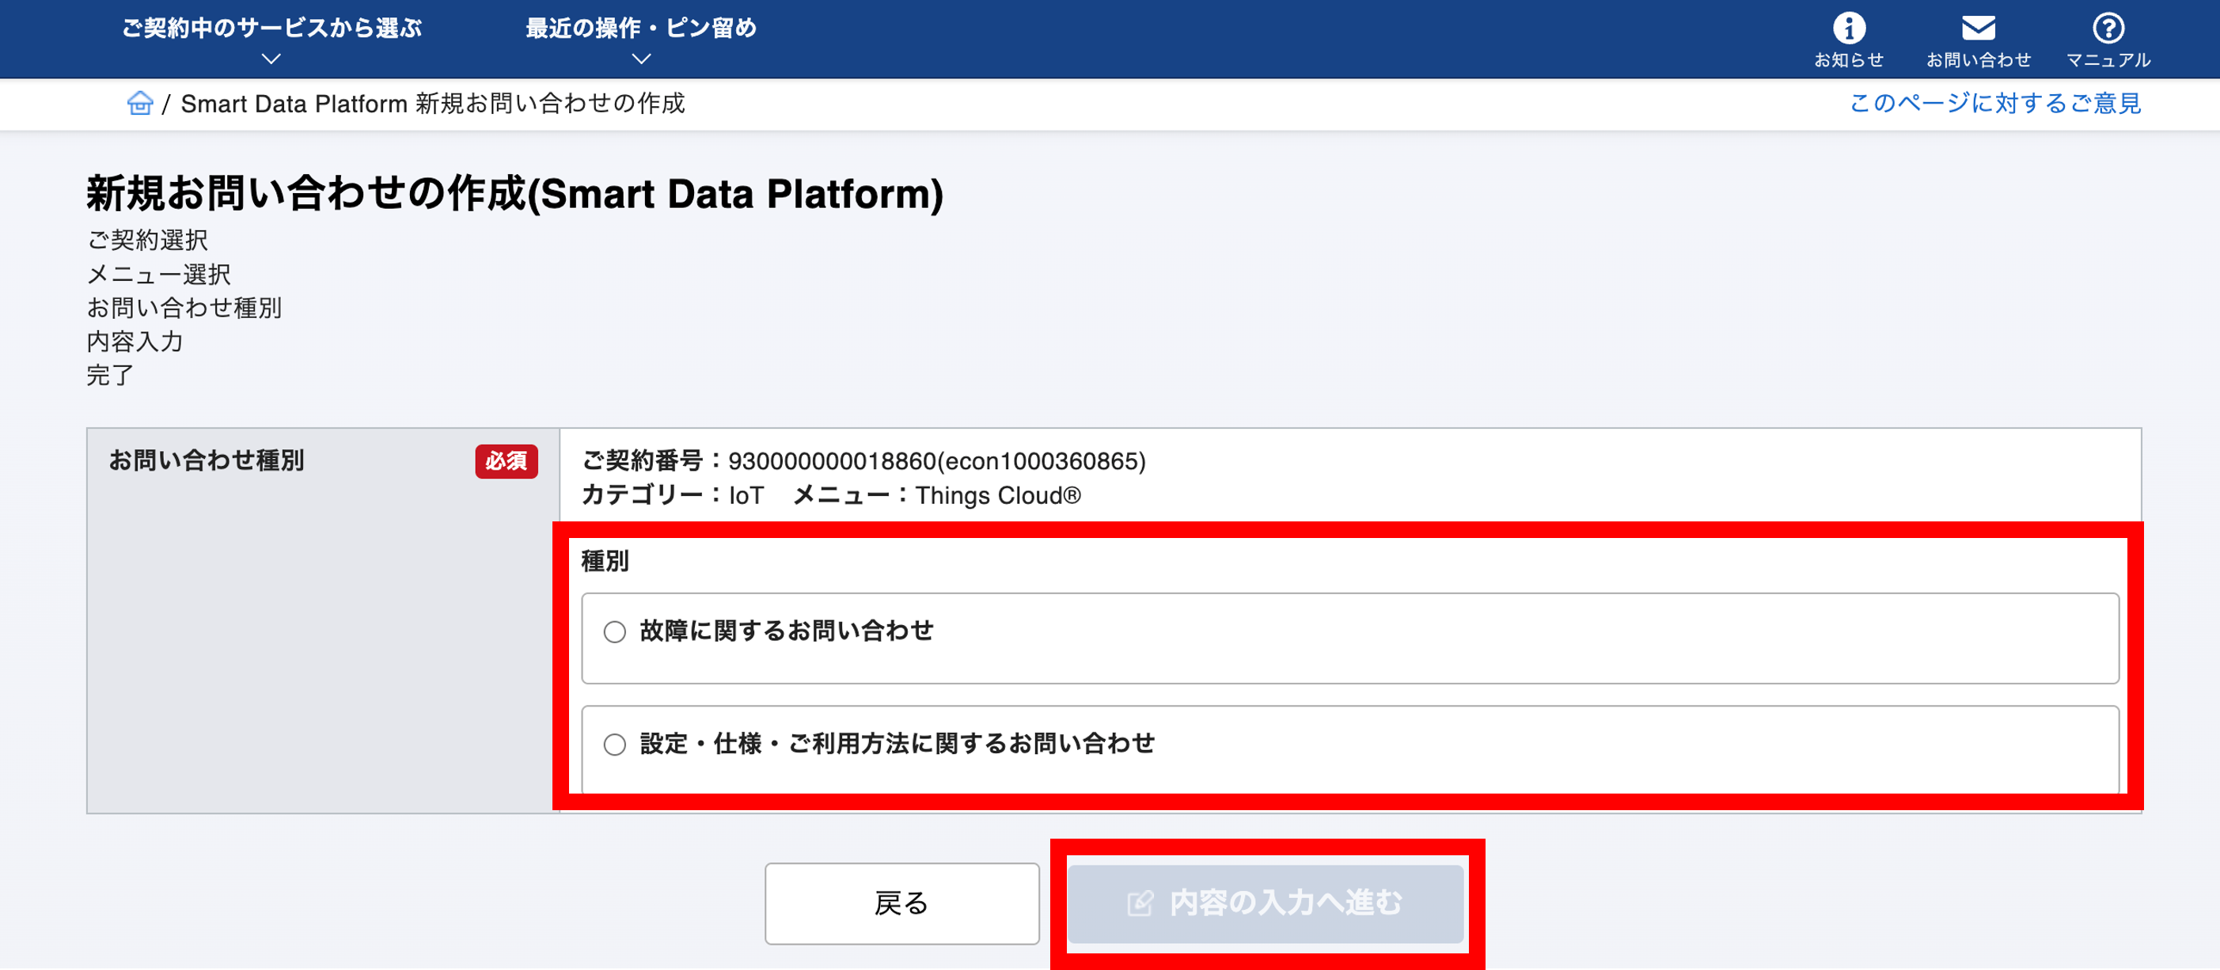
Task: Expand 最近の操作・ピン留め chevron
Action: (x=641, y=59)
